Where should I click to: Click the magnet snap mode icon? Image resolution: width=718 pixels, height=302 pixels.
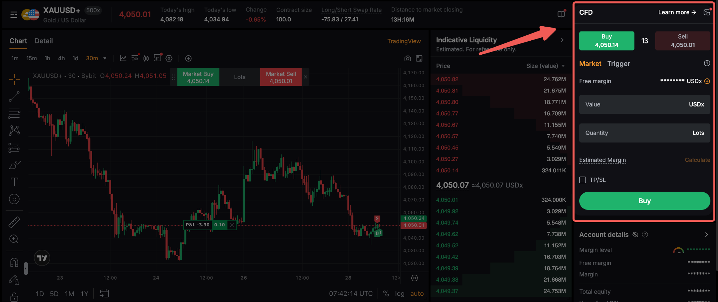[x=14, y=262]
